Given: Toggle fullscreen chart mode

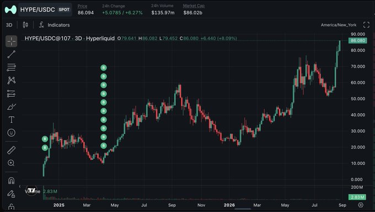Looking at the screenshot, I should pyautogui.click(x=366, y=25).
